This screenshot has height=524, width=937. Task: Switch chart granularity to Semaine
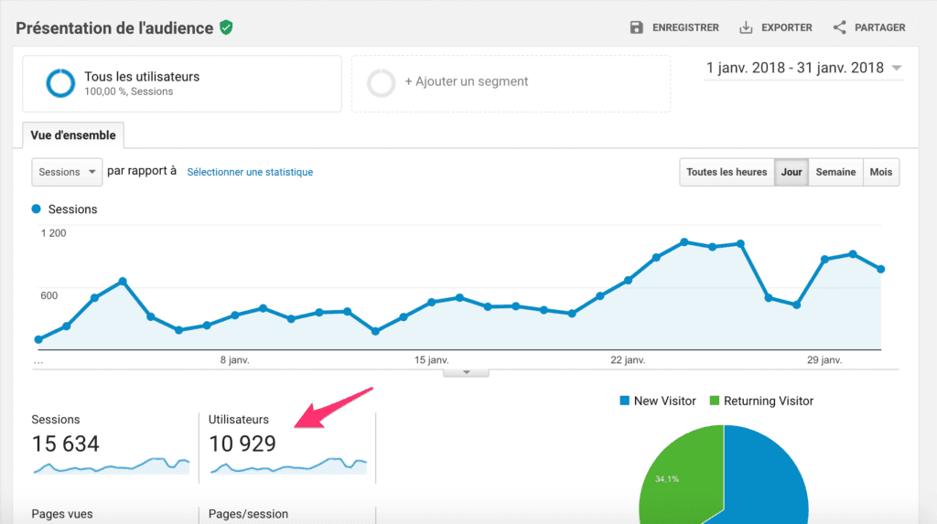(x=835, y=172)
